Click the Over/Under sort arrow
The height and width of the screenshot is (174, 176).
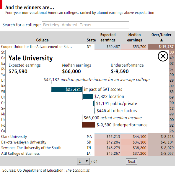[162, 40]
